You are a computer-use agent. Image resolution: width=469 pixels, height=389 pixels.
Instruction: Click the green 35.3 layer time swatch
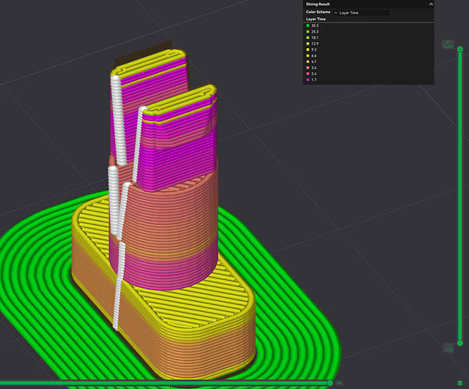(x=308, y=26)
